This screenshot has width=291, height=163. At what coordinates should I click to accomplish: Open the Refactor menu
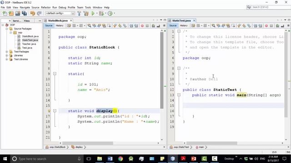(46, 7)
